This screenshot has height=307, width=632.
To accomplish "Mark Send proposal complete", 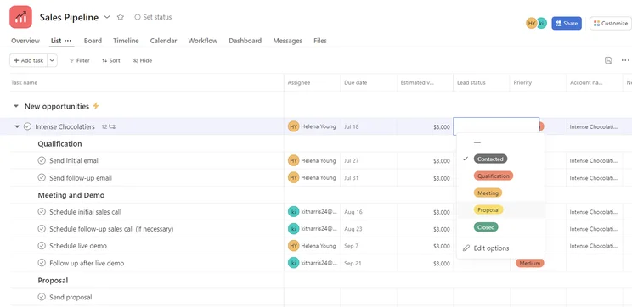I will click(42, 297).
